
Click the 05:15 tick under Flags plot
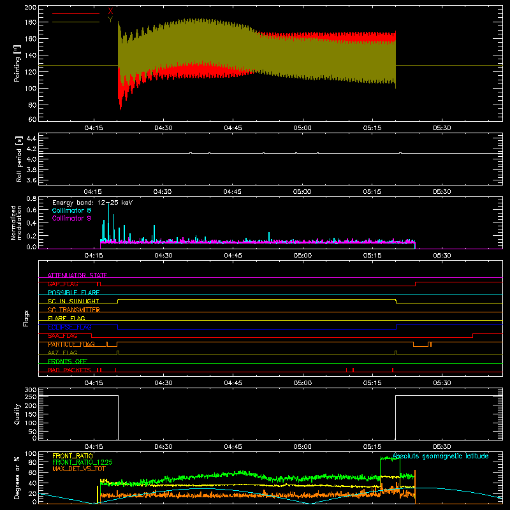(372, 383)
